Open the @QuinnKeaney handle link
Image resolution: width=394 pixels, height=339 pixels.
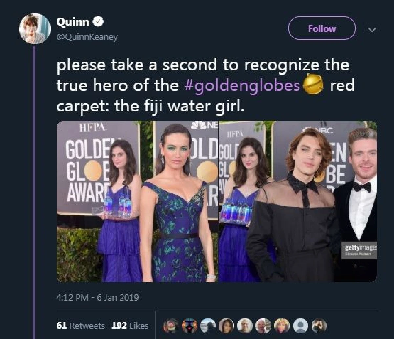pyautogui.click(x=87, y=37)
